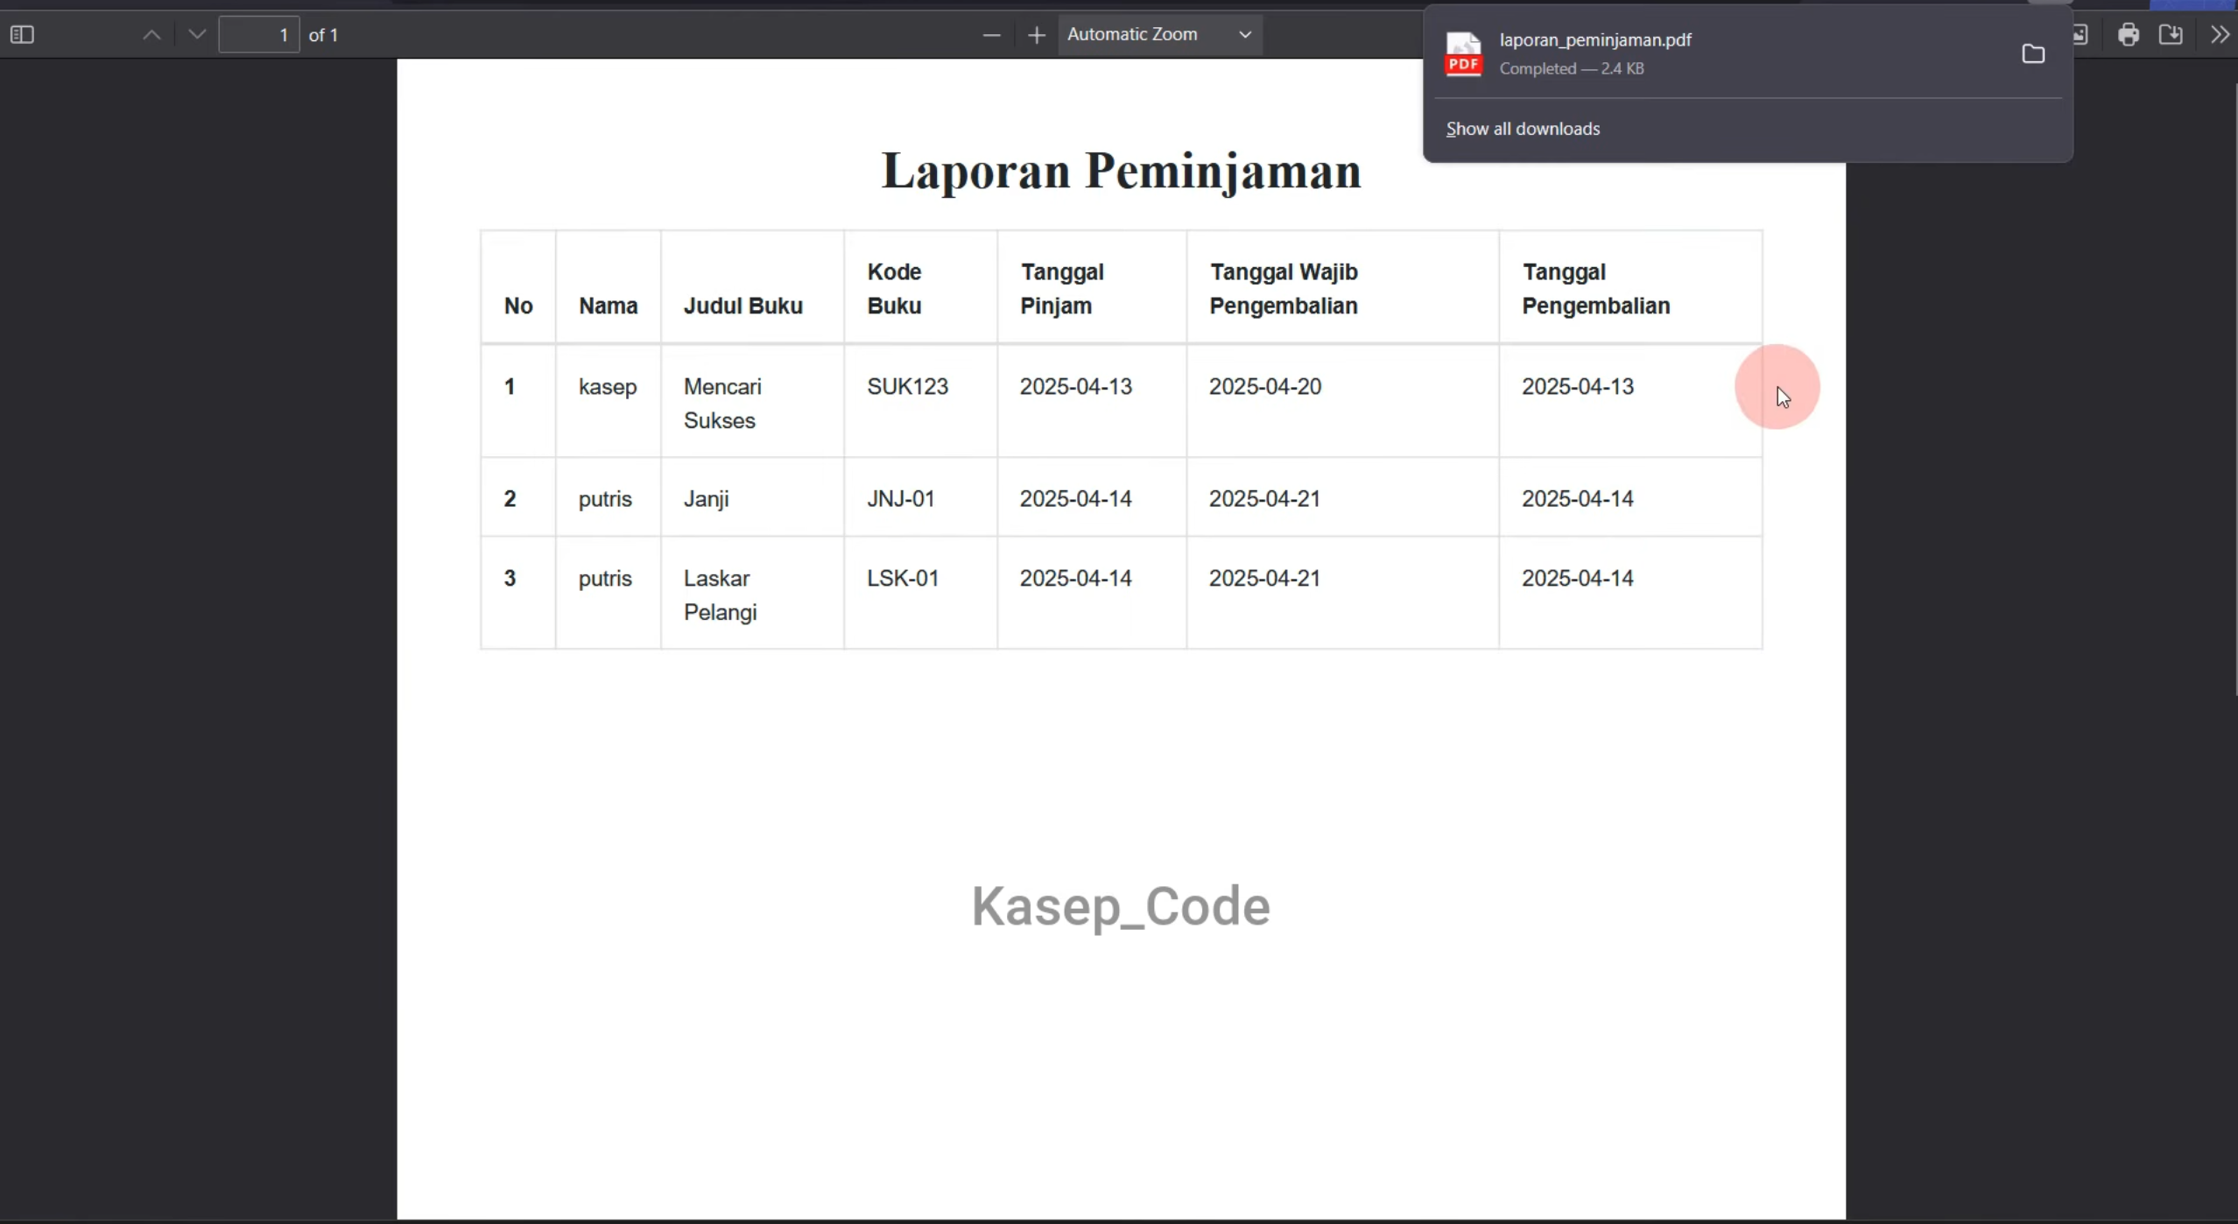Go to previous page arrow

coord(151,35)
